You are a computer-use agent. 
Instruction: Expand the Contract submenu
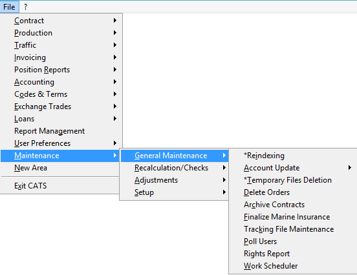click(x=61, y=21)
